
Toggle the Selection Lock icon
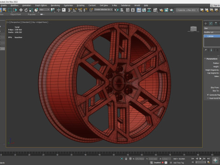[126, 159]
